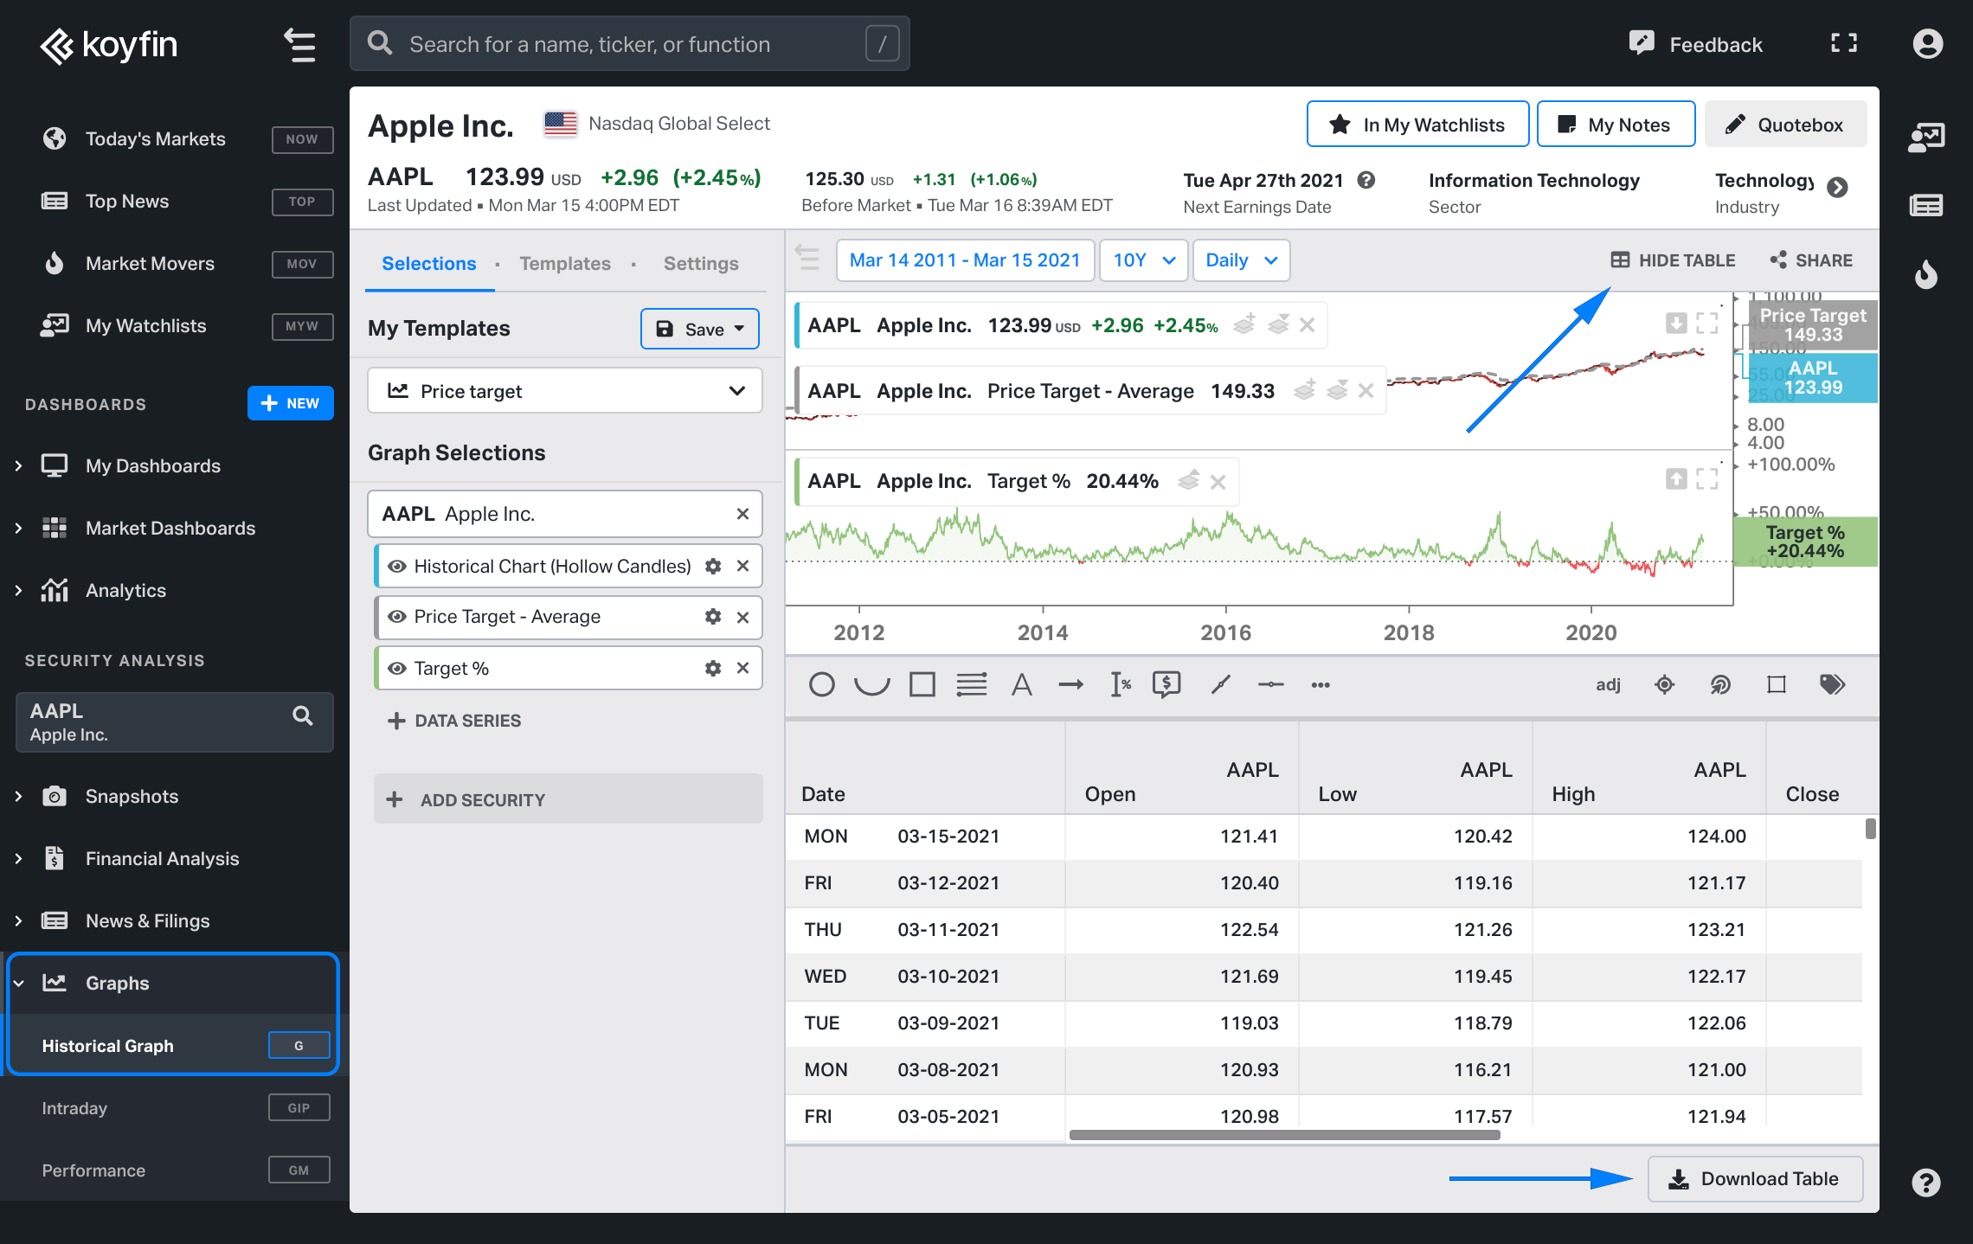Open settings gear for Target % series
Image resolution: width=1973 pixels, height=1244 pixels.
[x=713, y=668]
